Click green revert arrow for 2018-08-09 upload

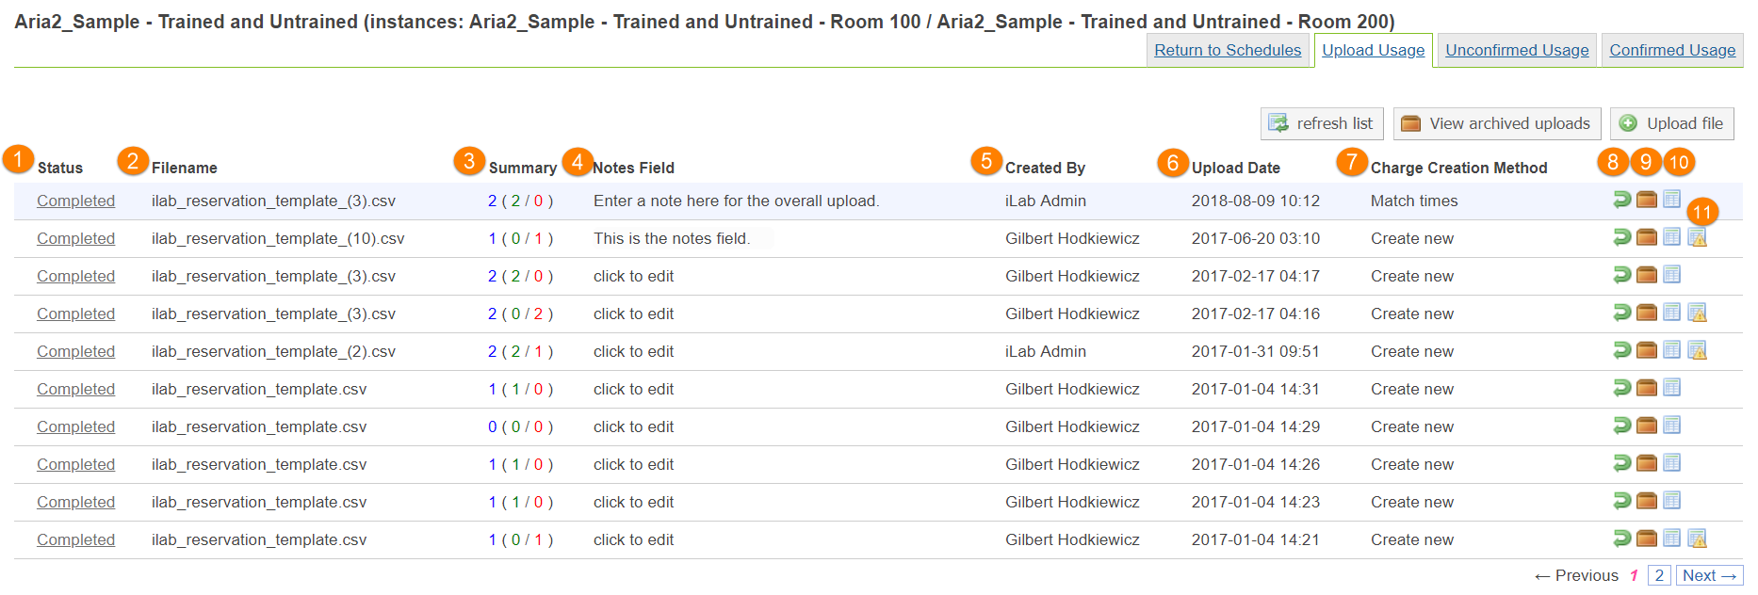[1621, 200]
